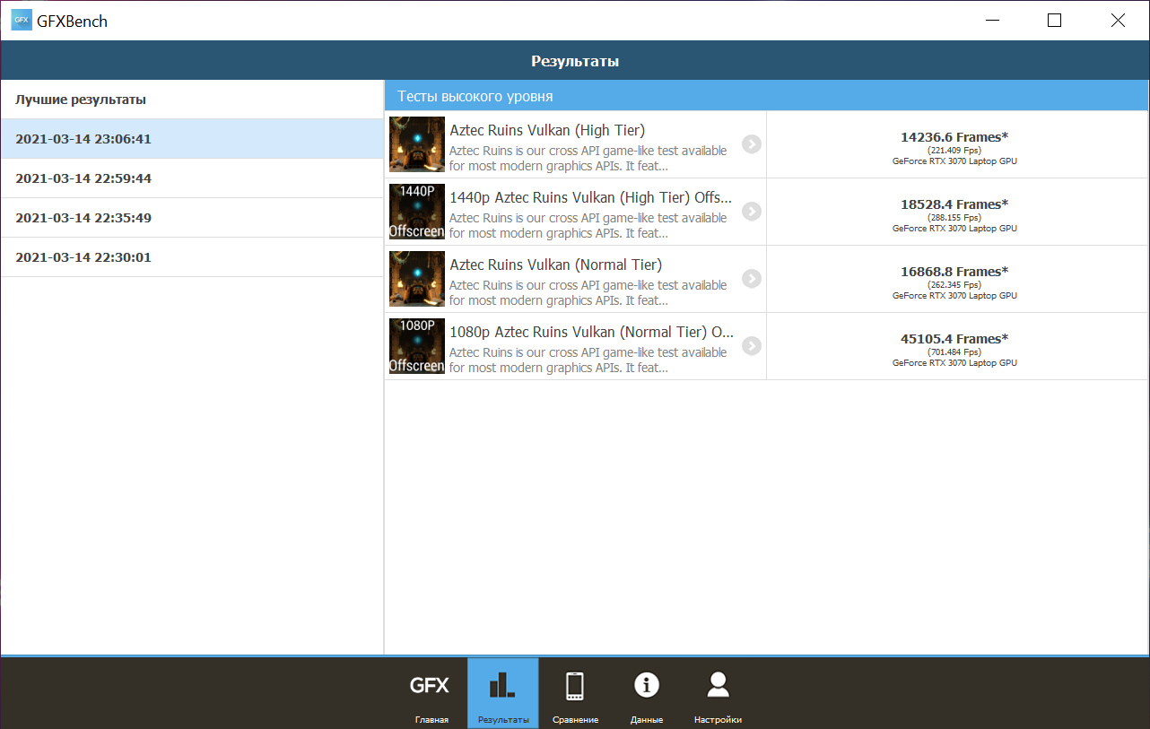
Task: Click the Тесты высокого уровня section header
Action: (766, 96)
